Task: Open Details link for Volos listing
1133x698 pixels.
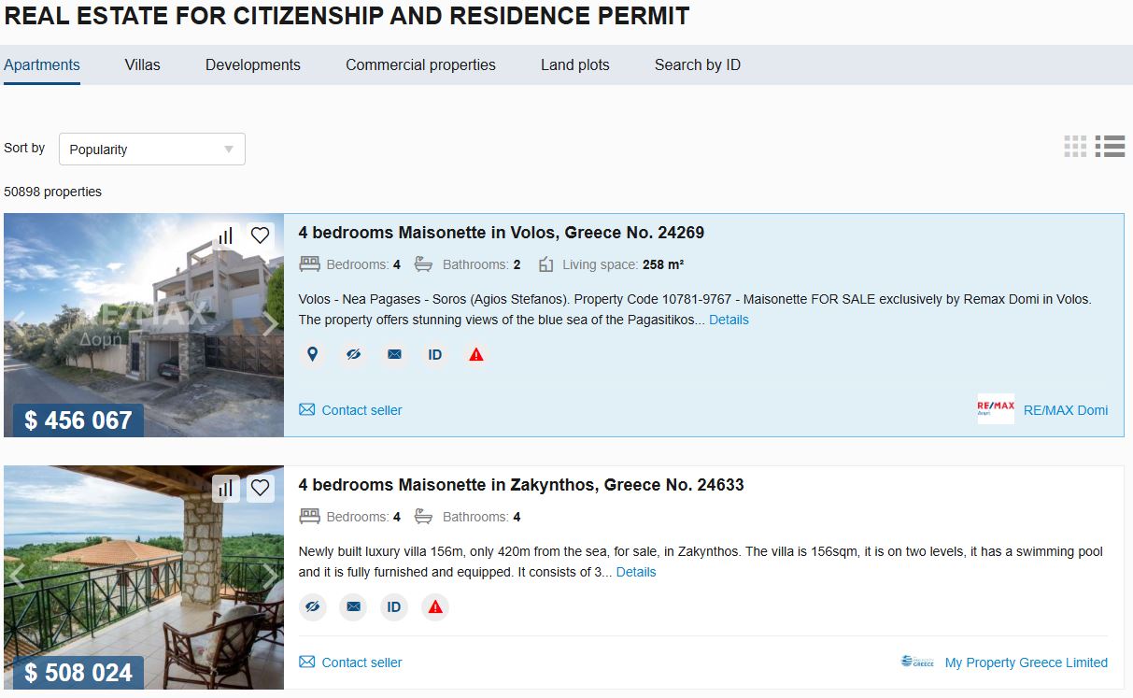Action: pos(729,320)
